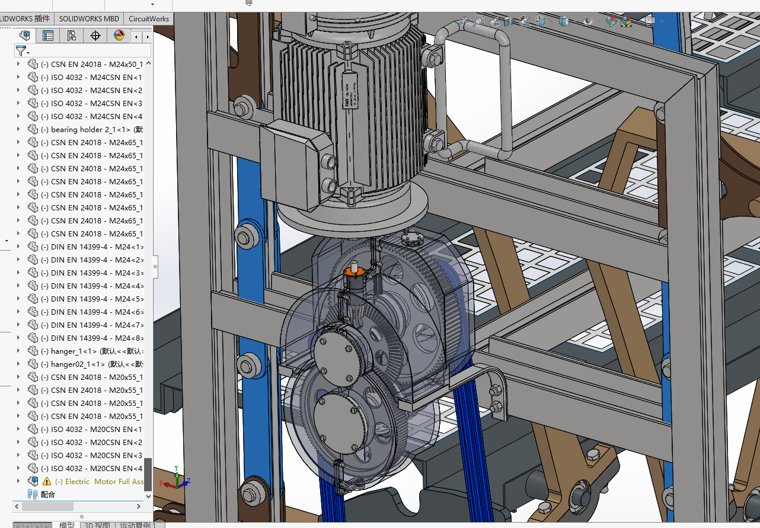Open the feature tree filter dropdown
The height and width of the screenshot is (528, 760).
coord(23,51)
